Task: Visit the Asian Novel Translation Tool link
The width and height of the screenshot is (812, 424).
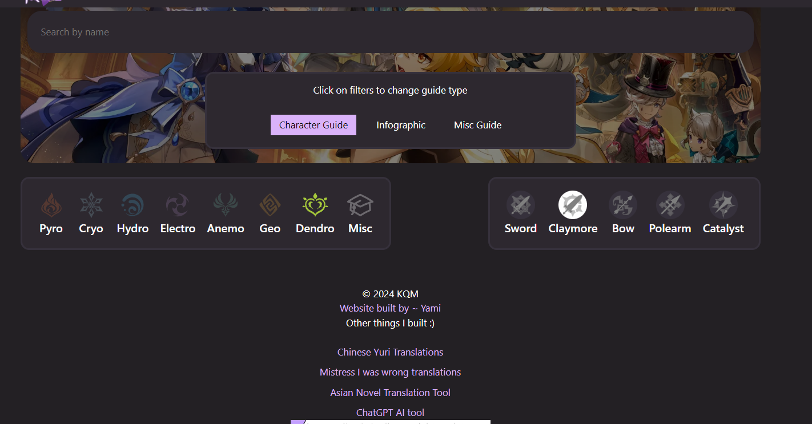Action: point(390,393)
